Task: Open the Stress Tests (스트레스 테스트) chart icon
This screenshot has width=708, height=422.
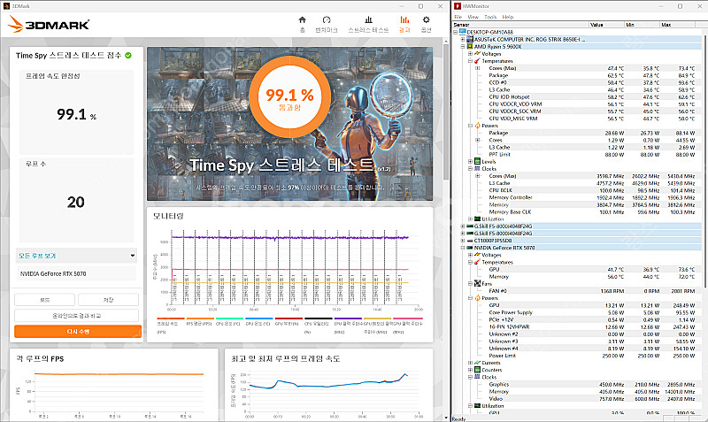Action: tap(368, 19)
